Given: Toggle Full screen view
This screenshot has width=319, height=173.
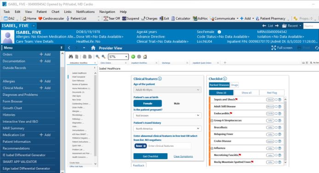Looking at the screenshot, I should coord(282,48).
